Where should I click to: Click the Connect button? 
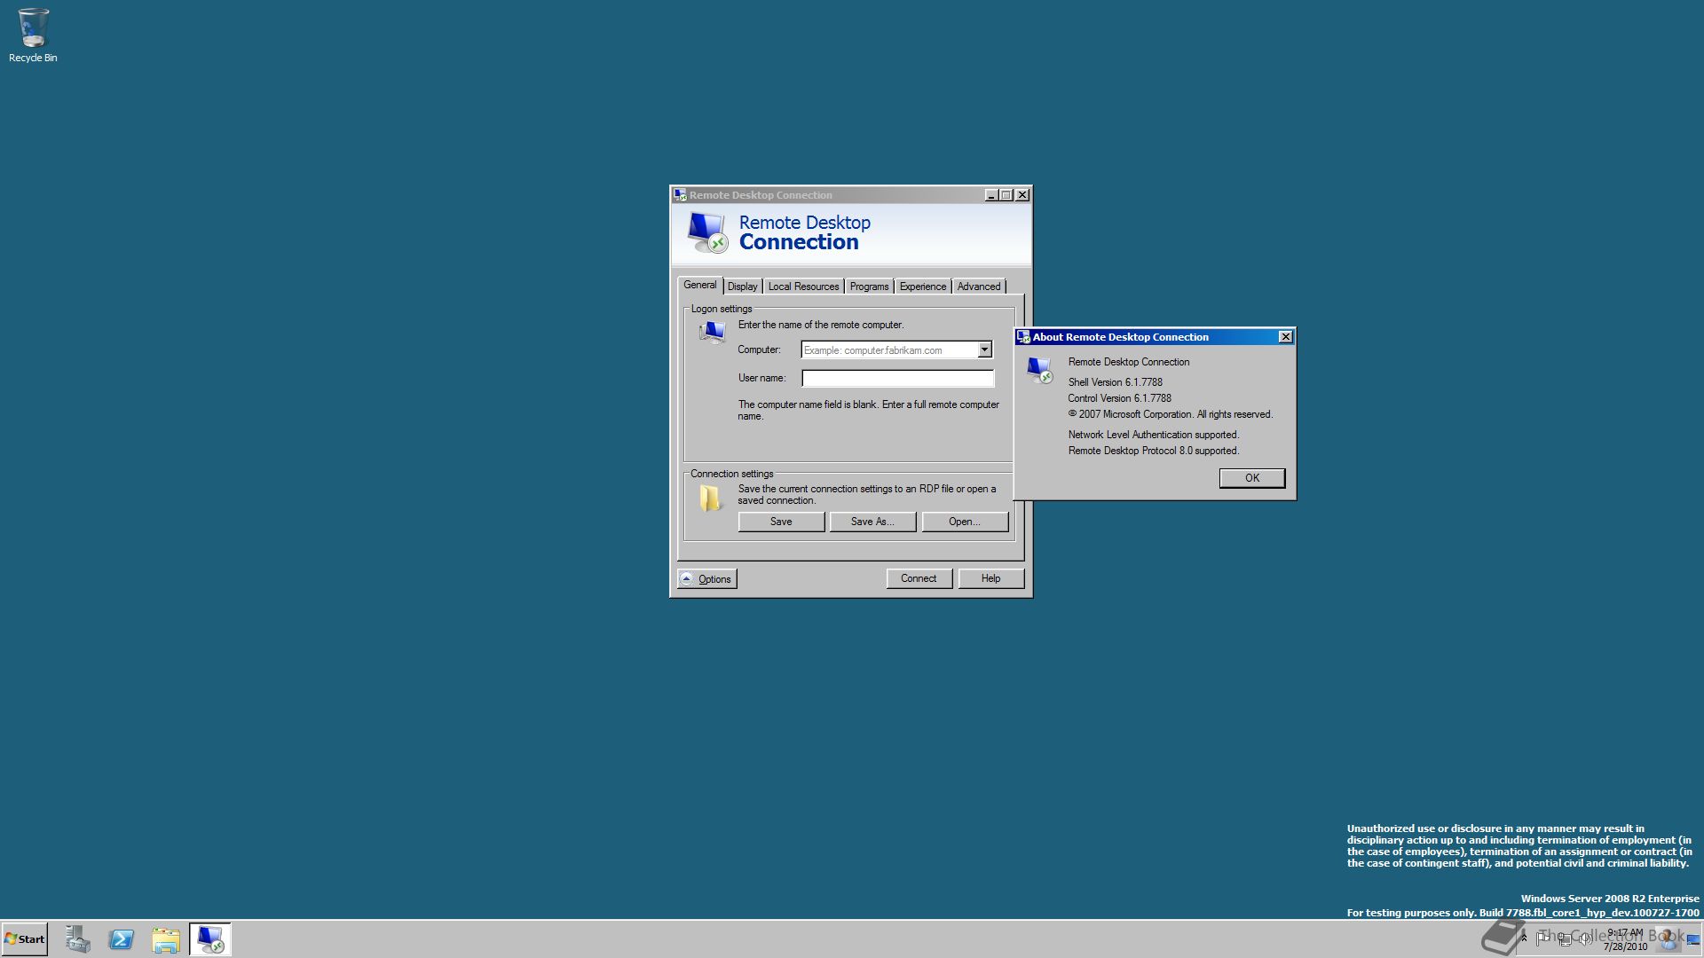[919, 578]
